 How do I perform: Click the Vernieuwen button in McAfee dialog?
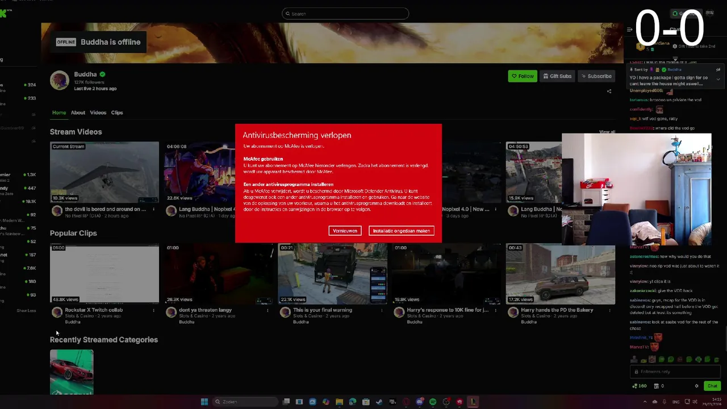345,231
